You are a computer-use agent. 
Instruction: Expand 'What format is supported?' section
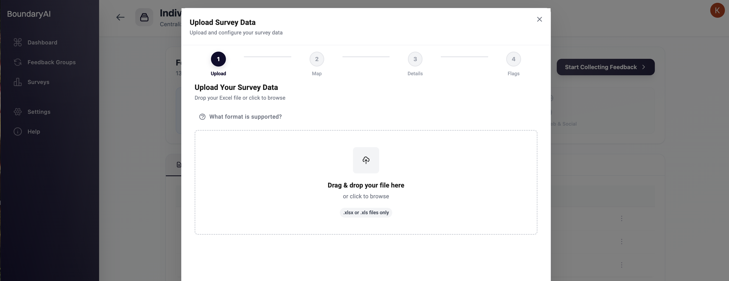[x=245, y=117]
